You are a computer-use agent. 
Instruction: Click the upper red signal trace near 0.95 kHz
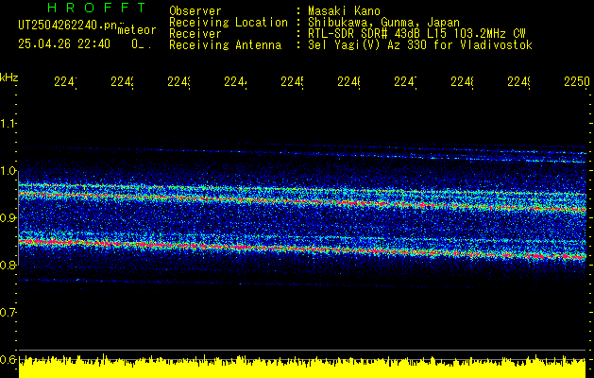pyautogui.click(x=303, y=202)
